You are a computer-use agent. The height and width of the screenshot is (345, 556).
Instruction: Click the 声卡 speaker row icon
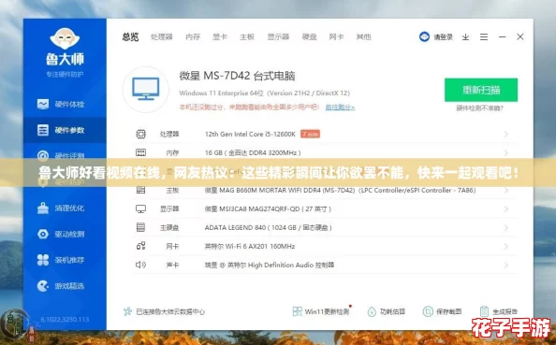tap(140, 265)
